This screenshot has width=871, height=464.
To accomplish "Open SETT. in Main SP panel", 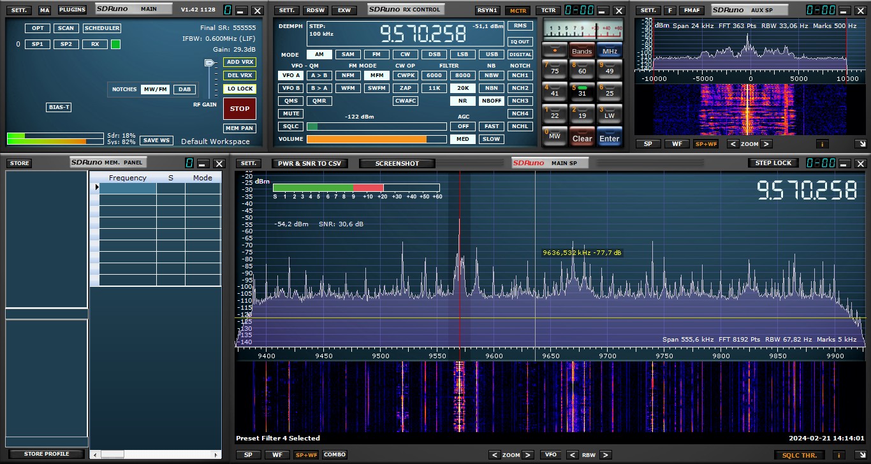I will coord(249,163).
